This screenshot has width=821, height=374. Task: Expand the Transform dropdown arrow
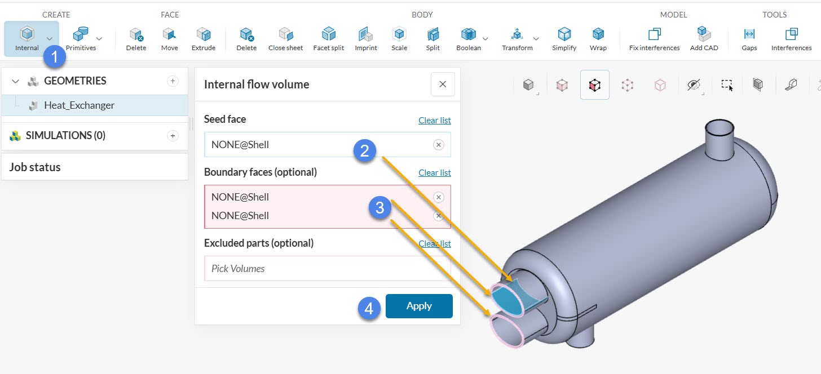[x=536, y=38]
